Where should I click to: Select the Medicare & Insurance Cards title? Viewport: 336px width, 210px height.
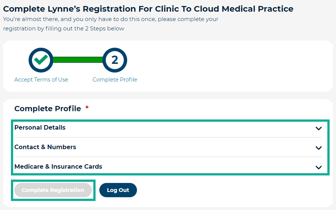click(x=58, y=167)
